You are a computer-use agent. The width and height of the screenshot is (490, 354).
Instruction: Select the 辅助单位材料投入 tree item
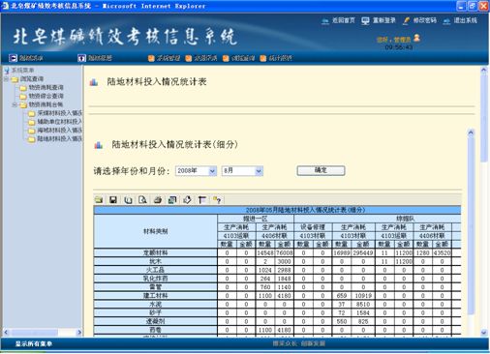(60, 122)
